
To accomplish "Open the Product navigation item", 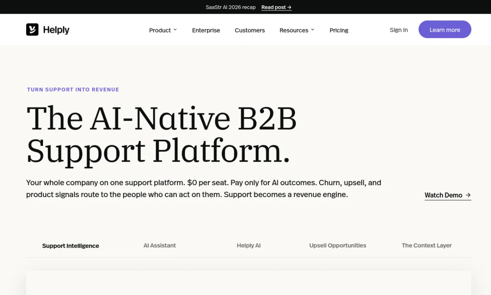I will coord(160,30).
